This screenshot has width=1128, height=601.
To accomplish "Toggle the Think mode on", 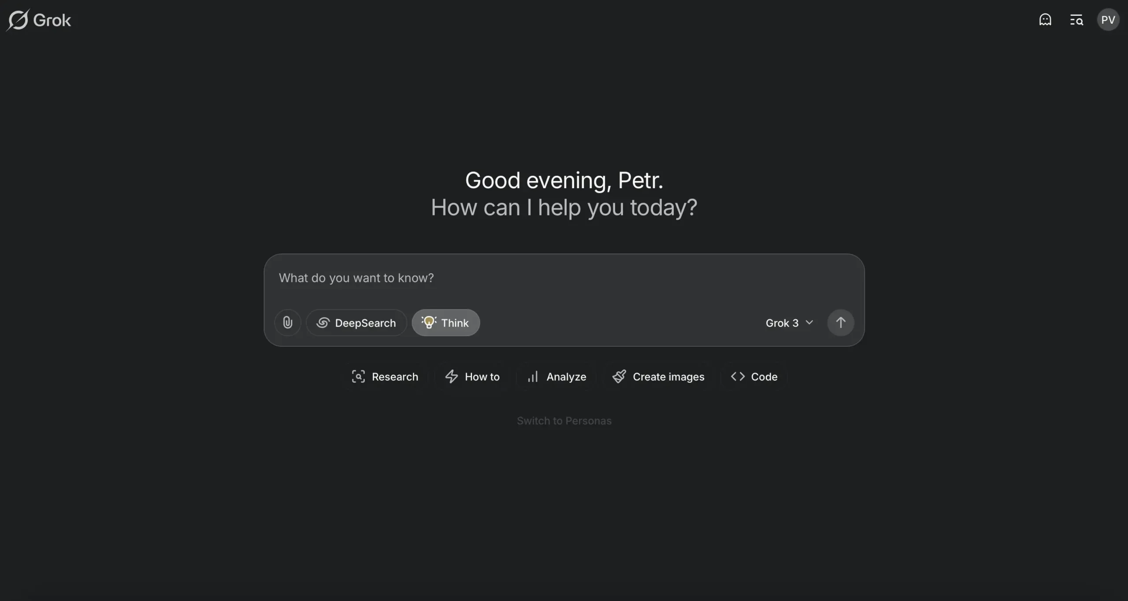I will [x=445, y=322].
